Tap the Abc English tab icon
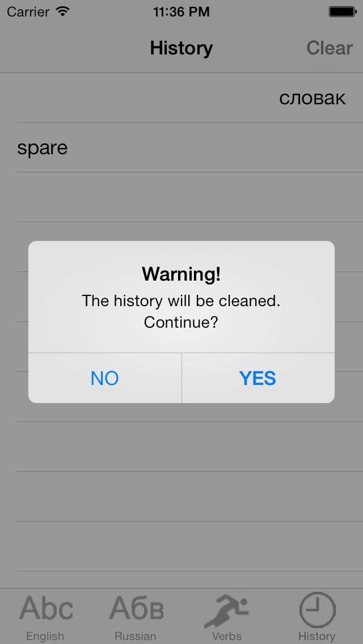 click(46, 608)
